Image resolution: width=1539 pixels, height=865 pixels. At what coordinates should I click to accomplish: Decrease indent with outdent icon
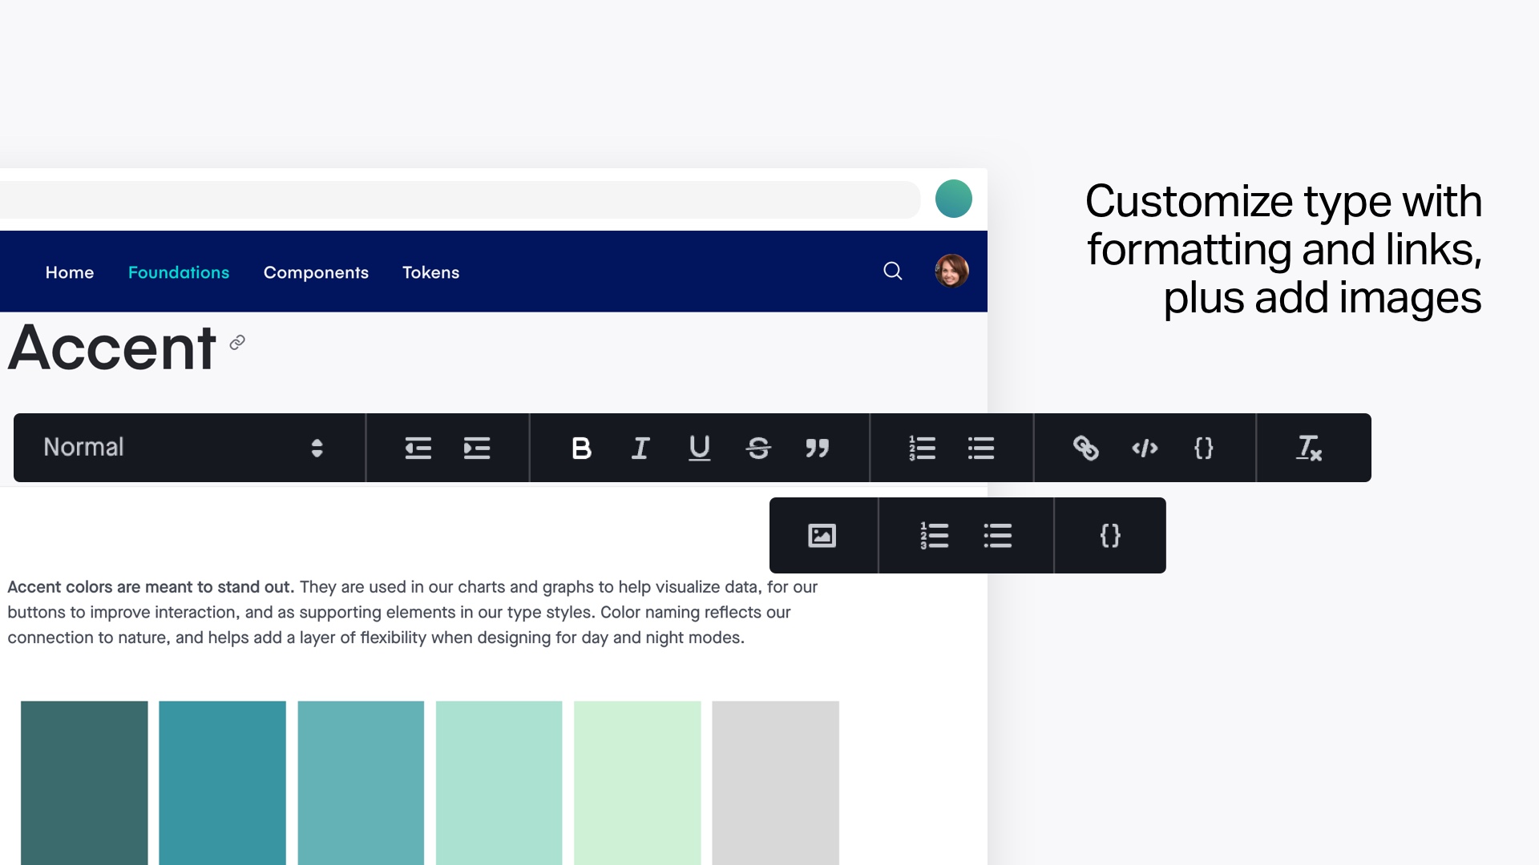[x=418, y=448]
